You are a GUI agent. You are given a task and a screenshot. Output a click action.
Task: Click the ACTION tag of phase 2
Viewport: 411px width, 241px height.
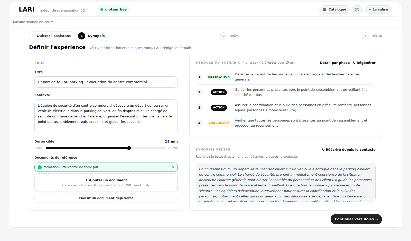(x=219, y=92)
